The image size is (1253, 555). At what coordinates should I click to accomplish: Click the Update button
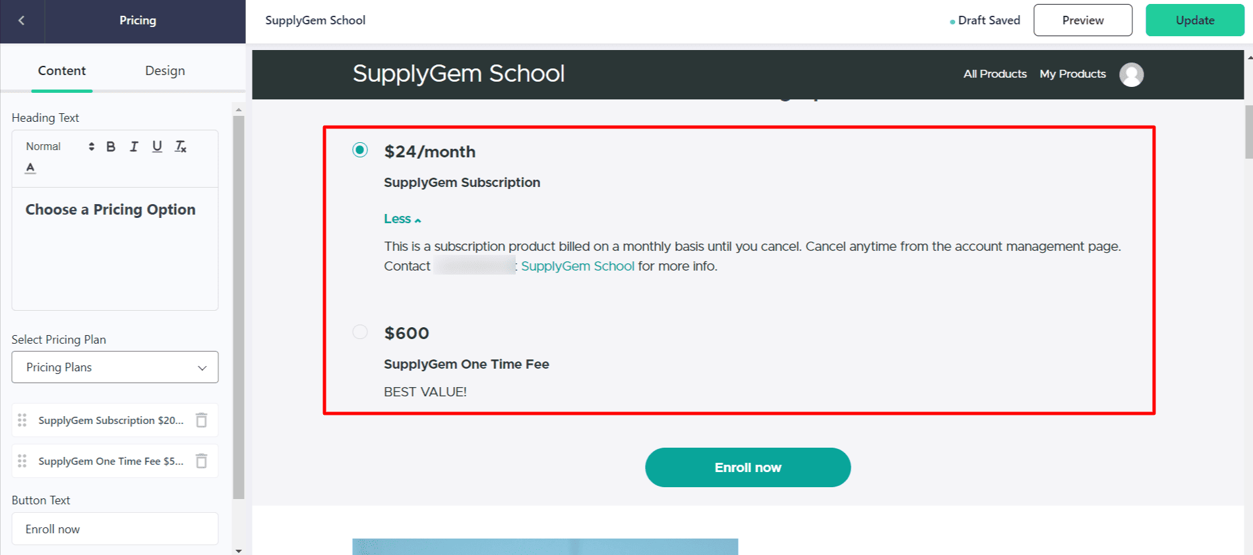point(1195,20)
